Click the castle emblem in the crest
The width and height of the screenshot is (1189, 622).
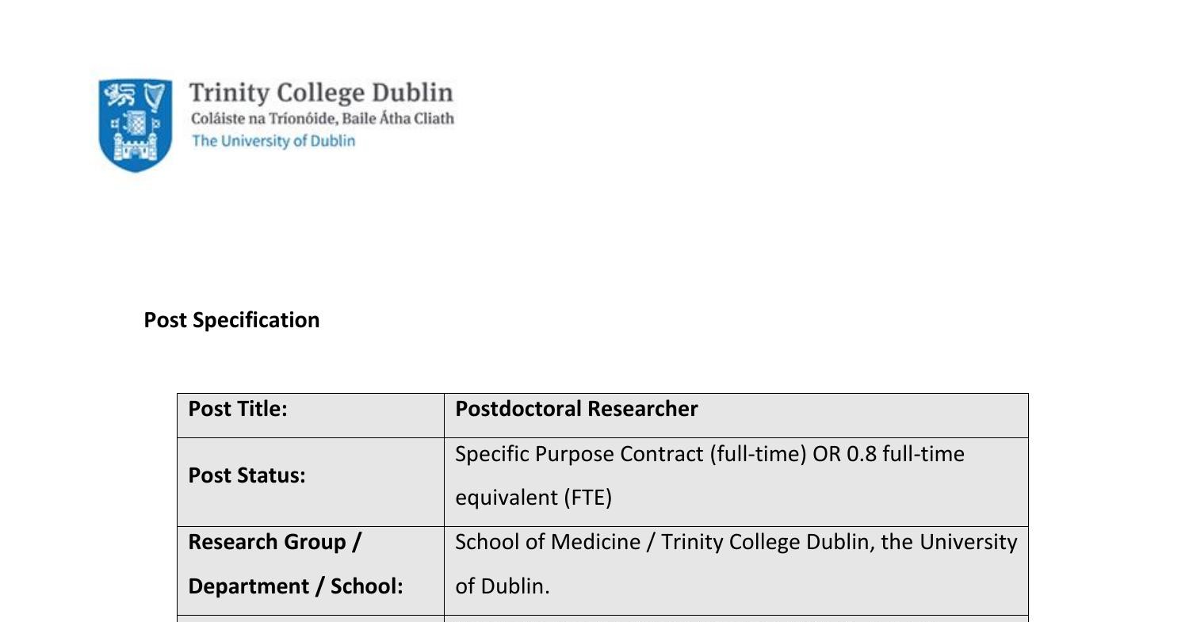(136, 147)
